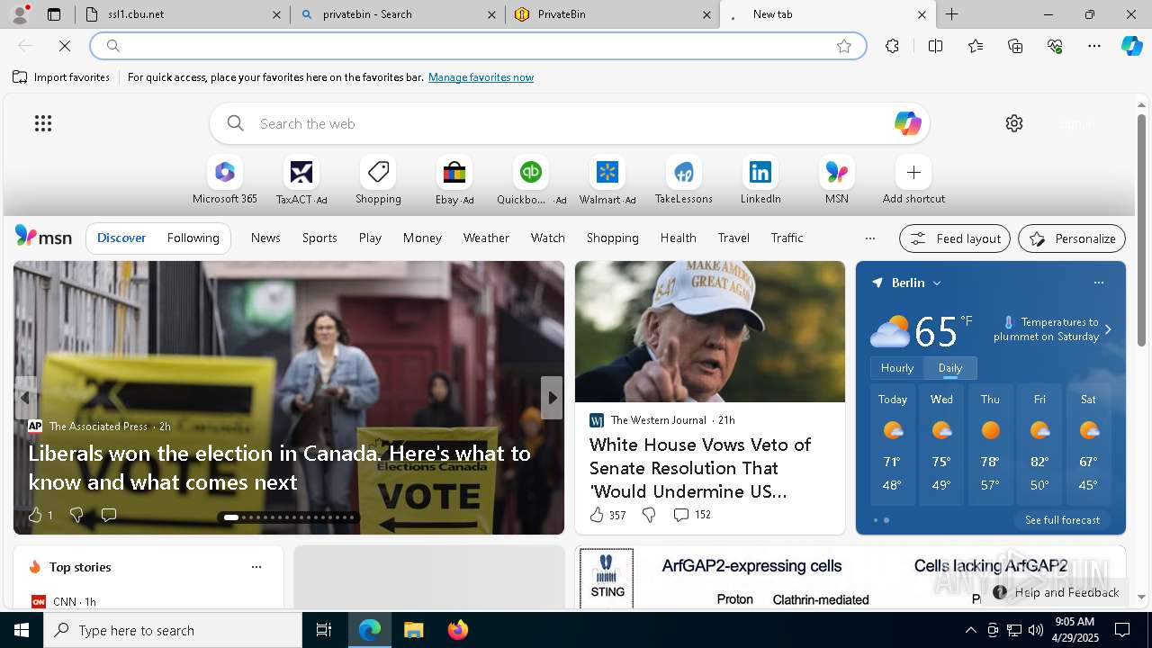Image resolution: width=1152 pixels, height=648 pixels.
Task: Open Copilot icon in search box
Action: pos(907,123)
